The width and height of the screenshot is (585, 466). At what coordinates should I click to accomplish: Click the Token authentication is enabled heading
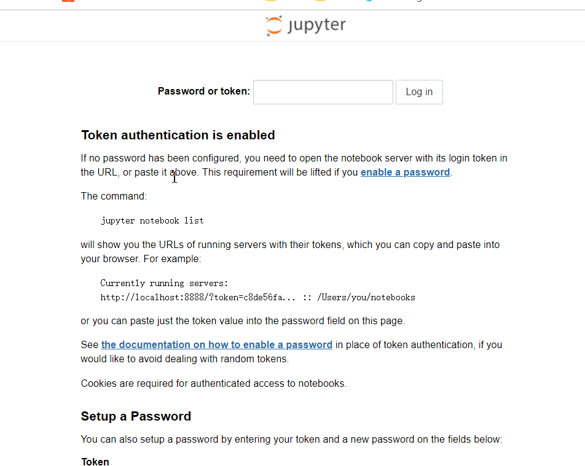[178, 135]
